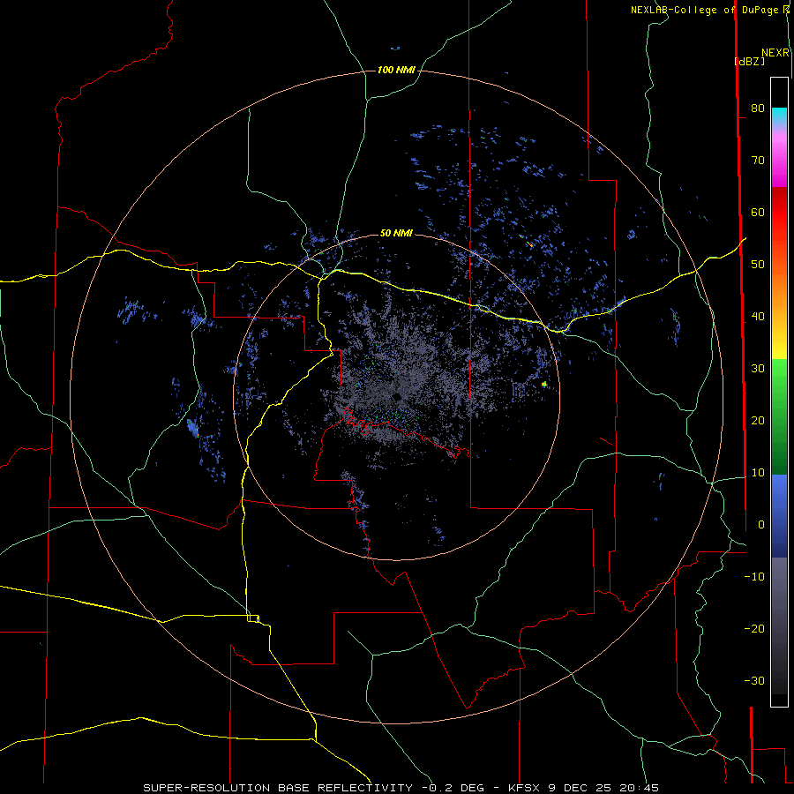The image size is (794, 794).
Task: Click the 30 dBZ scale label
Action: click(x=758, y=368)
